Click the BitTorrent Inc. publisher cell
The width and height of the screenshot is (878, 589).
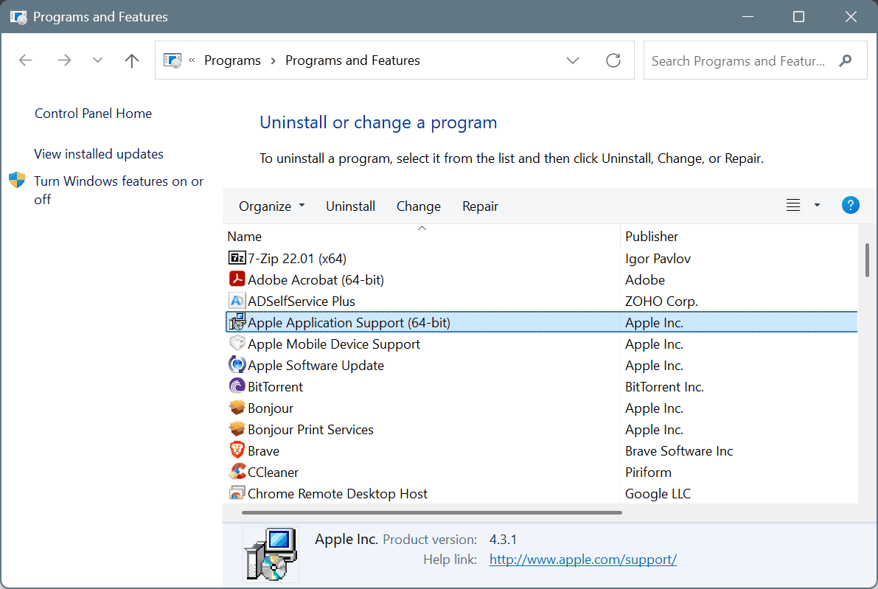coord(664,386)
